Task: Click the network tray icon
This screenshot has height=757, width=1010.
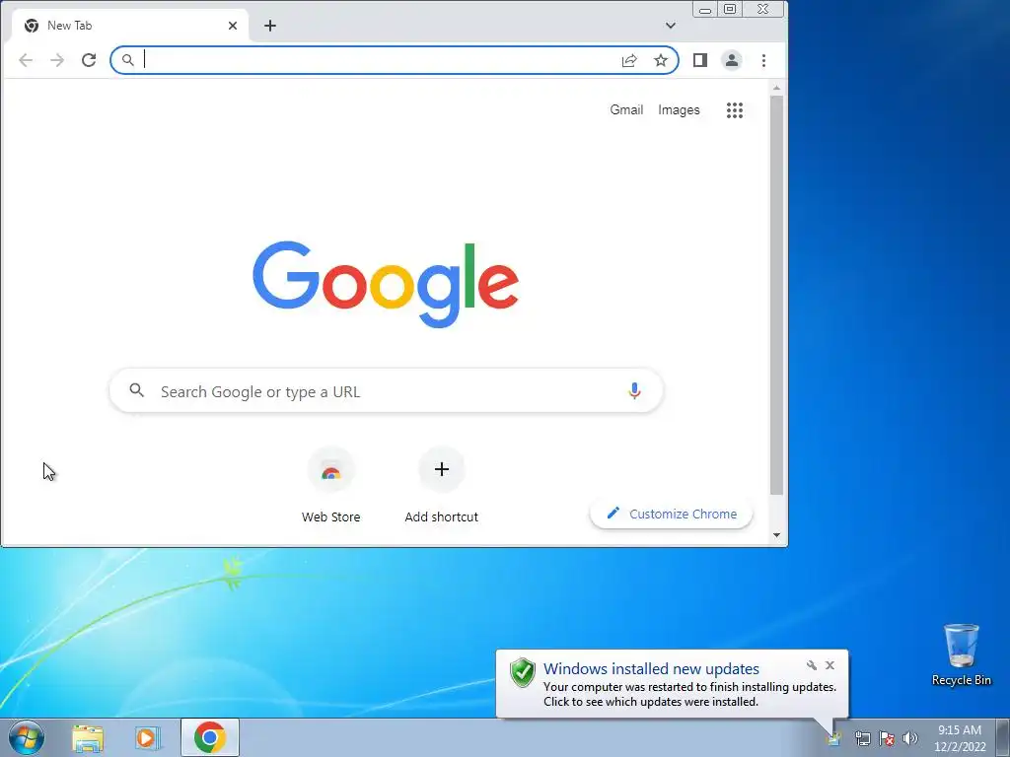Action: (862, 738)
